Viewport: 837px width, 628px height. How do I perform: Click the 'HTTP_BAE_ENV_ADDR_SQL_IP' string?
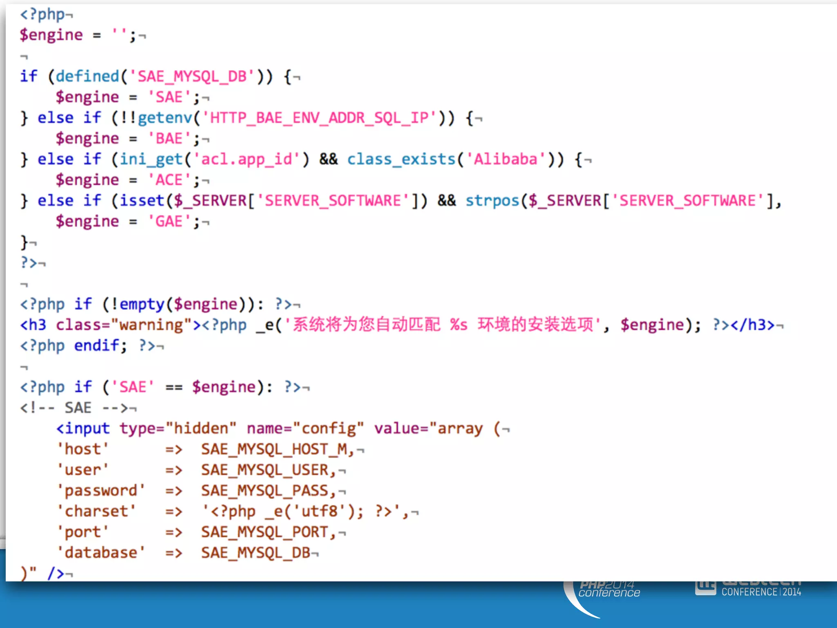click(319, 118)
